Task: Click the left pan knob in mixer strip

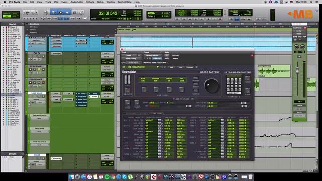Action: tap(296, 47)
